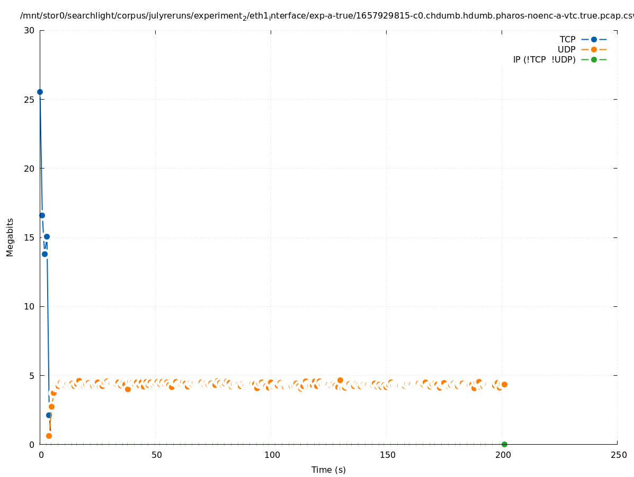Click the orange UDP legend marker
The width and height of the screenshot is (634, 477).
click(x=594, y=49)
